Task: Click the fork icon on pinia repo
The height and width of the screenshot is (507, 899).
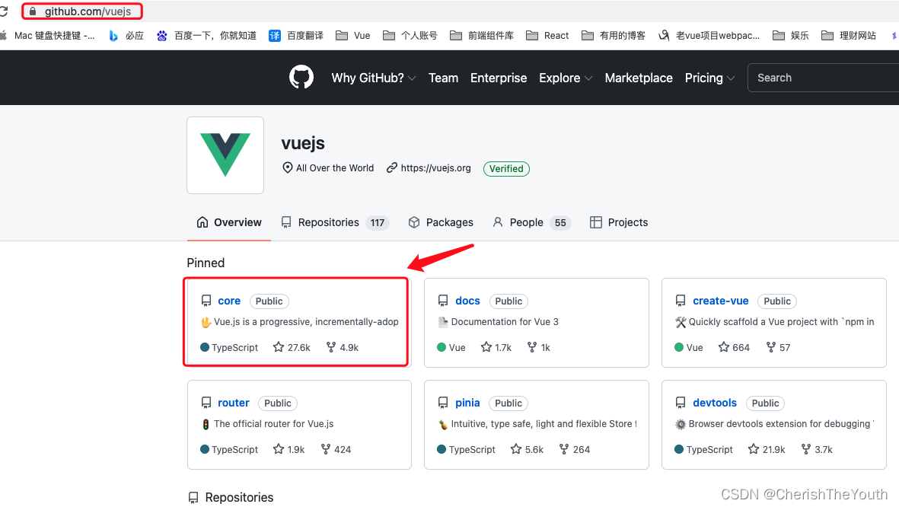Action: point(563,449)
